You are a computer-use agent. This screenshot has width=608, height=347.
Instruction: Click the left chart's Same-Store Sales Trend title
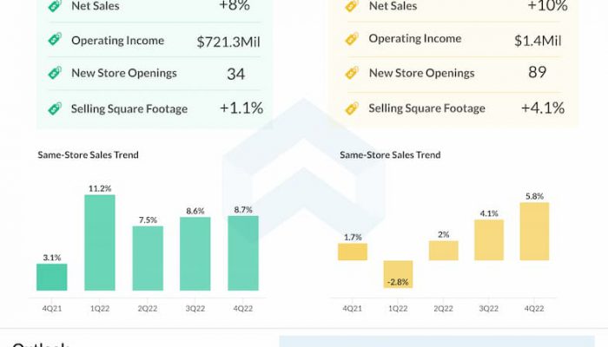pyautogui.click(x=88, y=155)
